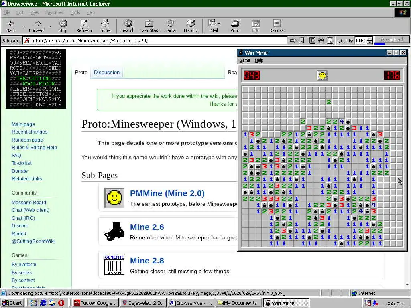Click the Quality PNG value field
This screenshot has height=308, width=411.
point(361,41)
